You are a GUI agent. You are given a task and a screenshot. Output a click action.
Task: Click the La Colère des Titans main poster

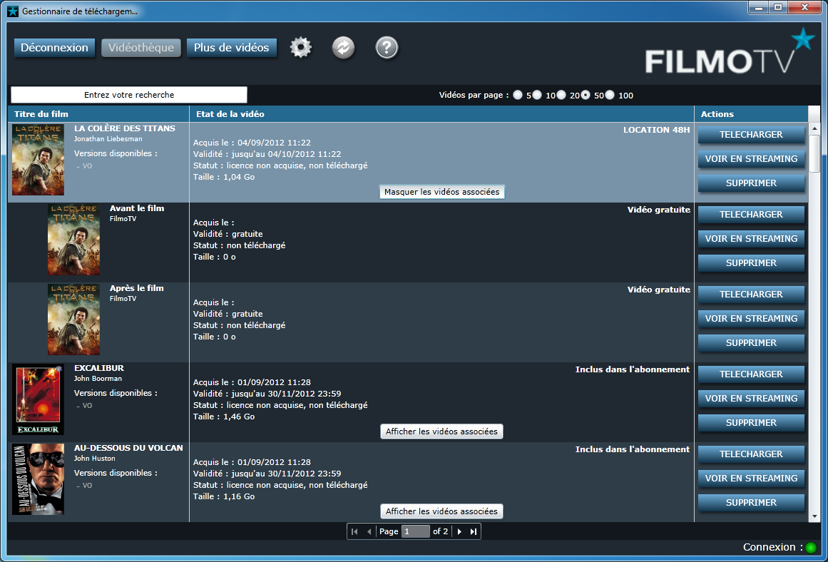pos(38,160)
